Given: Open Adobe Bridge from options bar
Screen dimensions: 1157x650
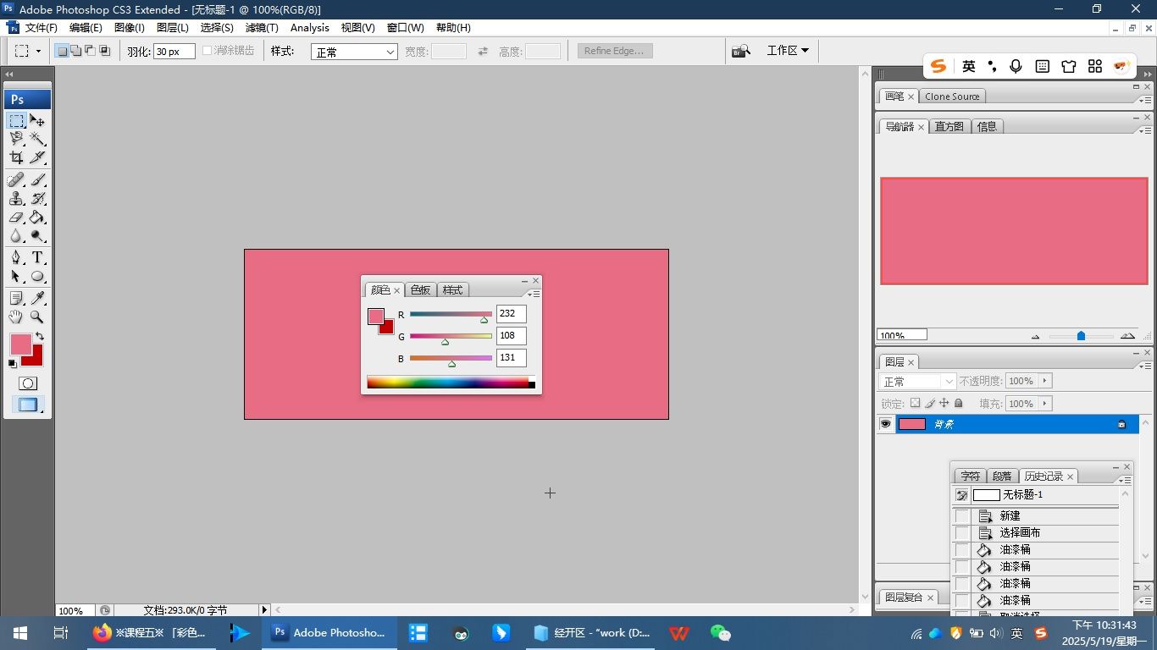Looking at the screenshot, I should [x=741, y=51].
